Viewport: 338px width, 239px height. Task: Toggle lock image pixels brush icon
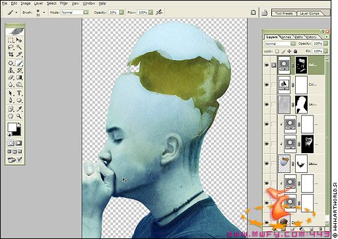click(283, 51)
